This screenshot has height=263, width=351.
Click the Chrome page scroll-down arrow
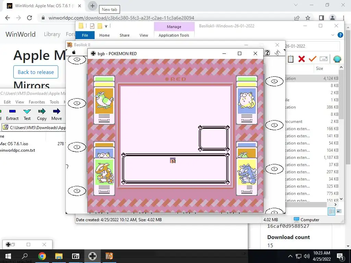point(348,246)
